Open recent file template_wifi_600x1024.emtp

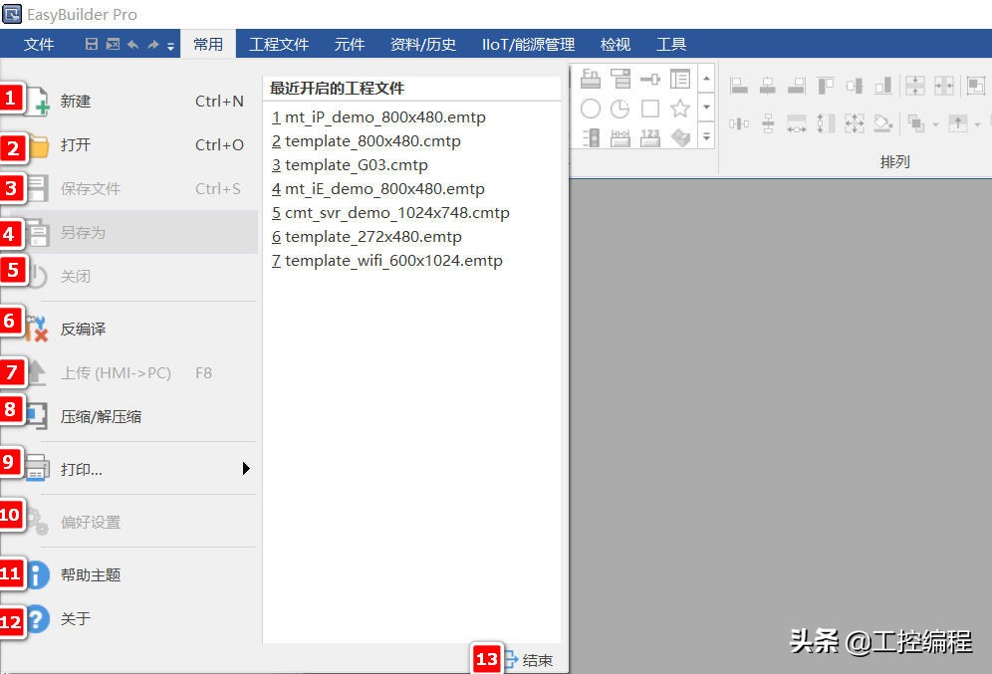[387, 261]
